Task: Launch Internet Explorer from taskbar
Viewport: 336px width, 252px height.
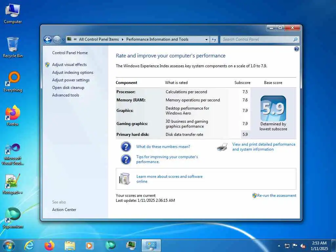Action: tap(29, 245)
